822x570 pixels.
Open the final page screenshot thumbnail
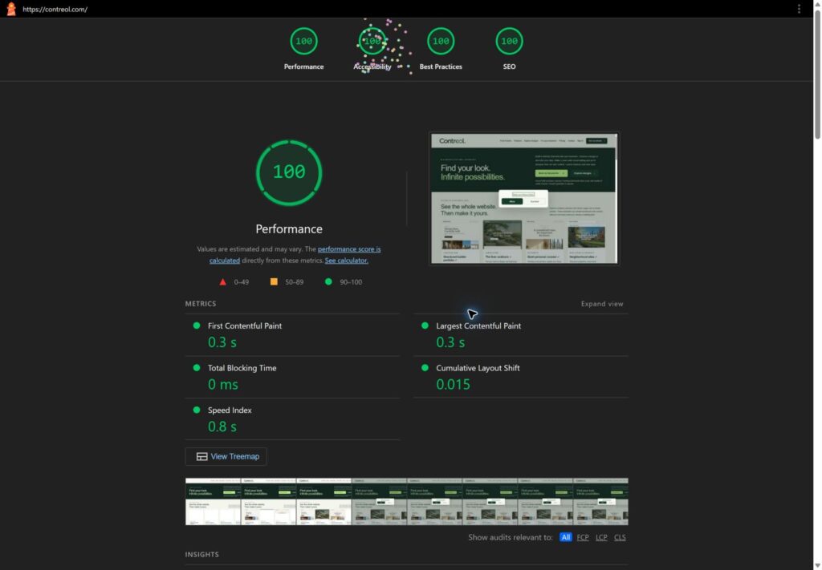[523, 198]
